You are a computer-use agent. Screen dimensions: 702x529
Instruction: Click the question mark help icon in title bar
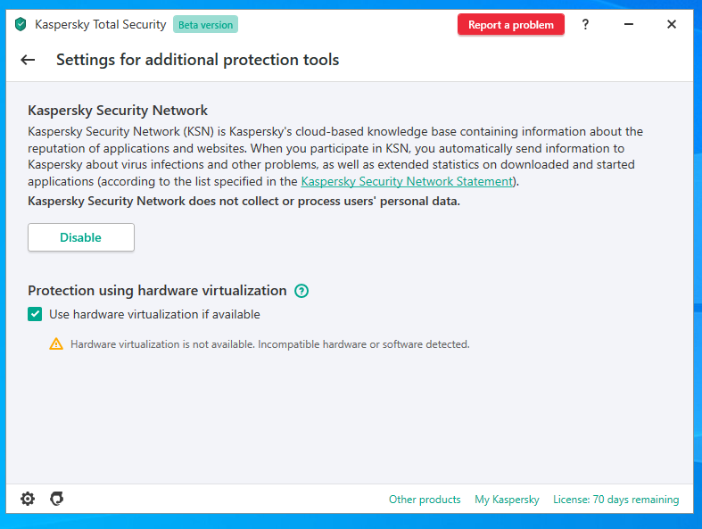585,25
